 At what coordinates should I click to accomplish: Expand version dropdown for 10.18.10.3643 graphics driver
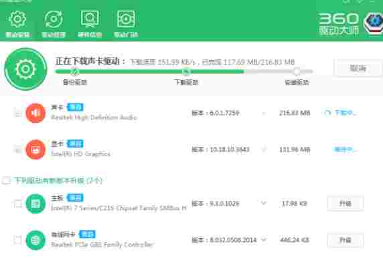(264, 150)
